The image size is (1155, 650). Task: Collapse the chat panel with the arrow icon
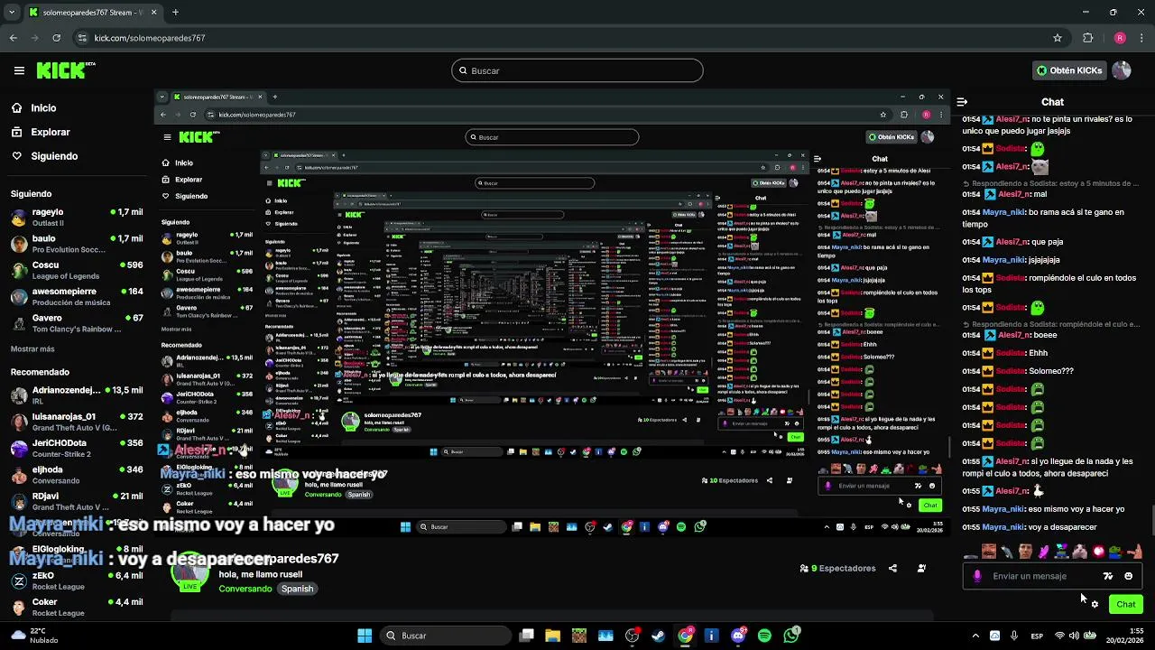point(962,102)
